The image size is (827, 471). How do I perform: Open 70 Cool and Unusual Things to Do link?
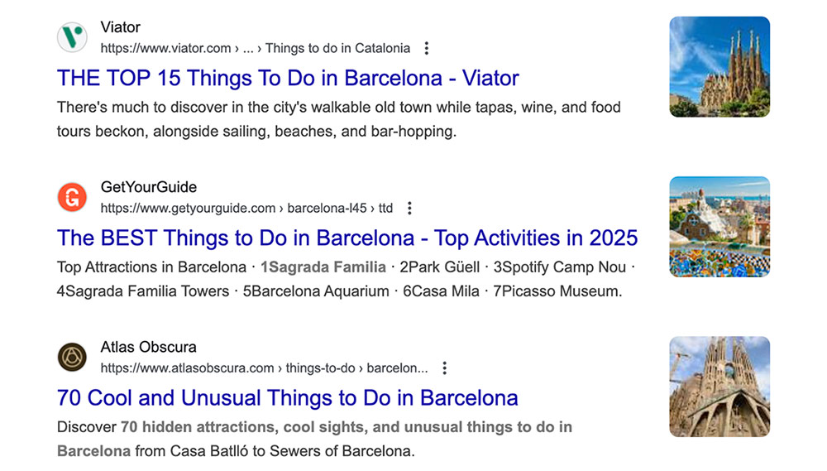tap(288, 398)
